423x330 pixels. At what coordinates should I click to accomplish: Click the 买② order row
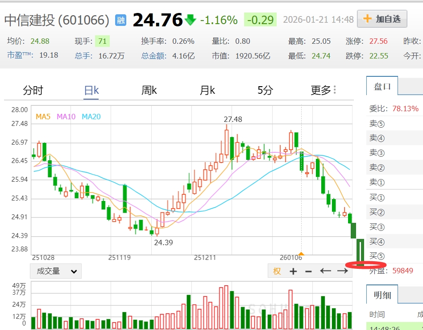point(395,212)
